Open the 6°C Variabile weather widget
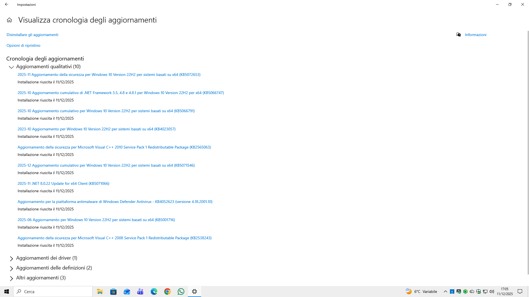 421,291
